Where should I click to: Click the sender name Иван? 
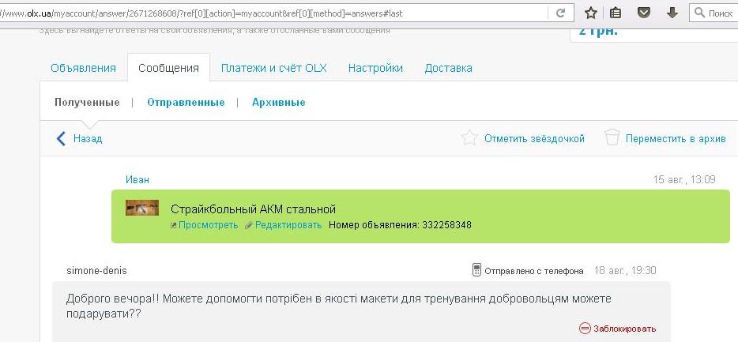137,179
